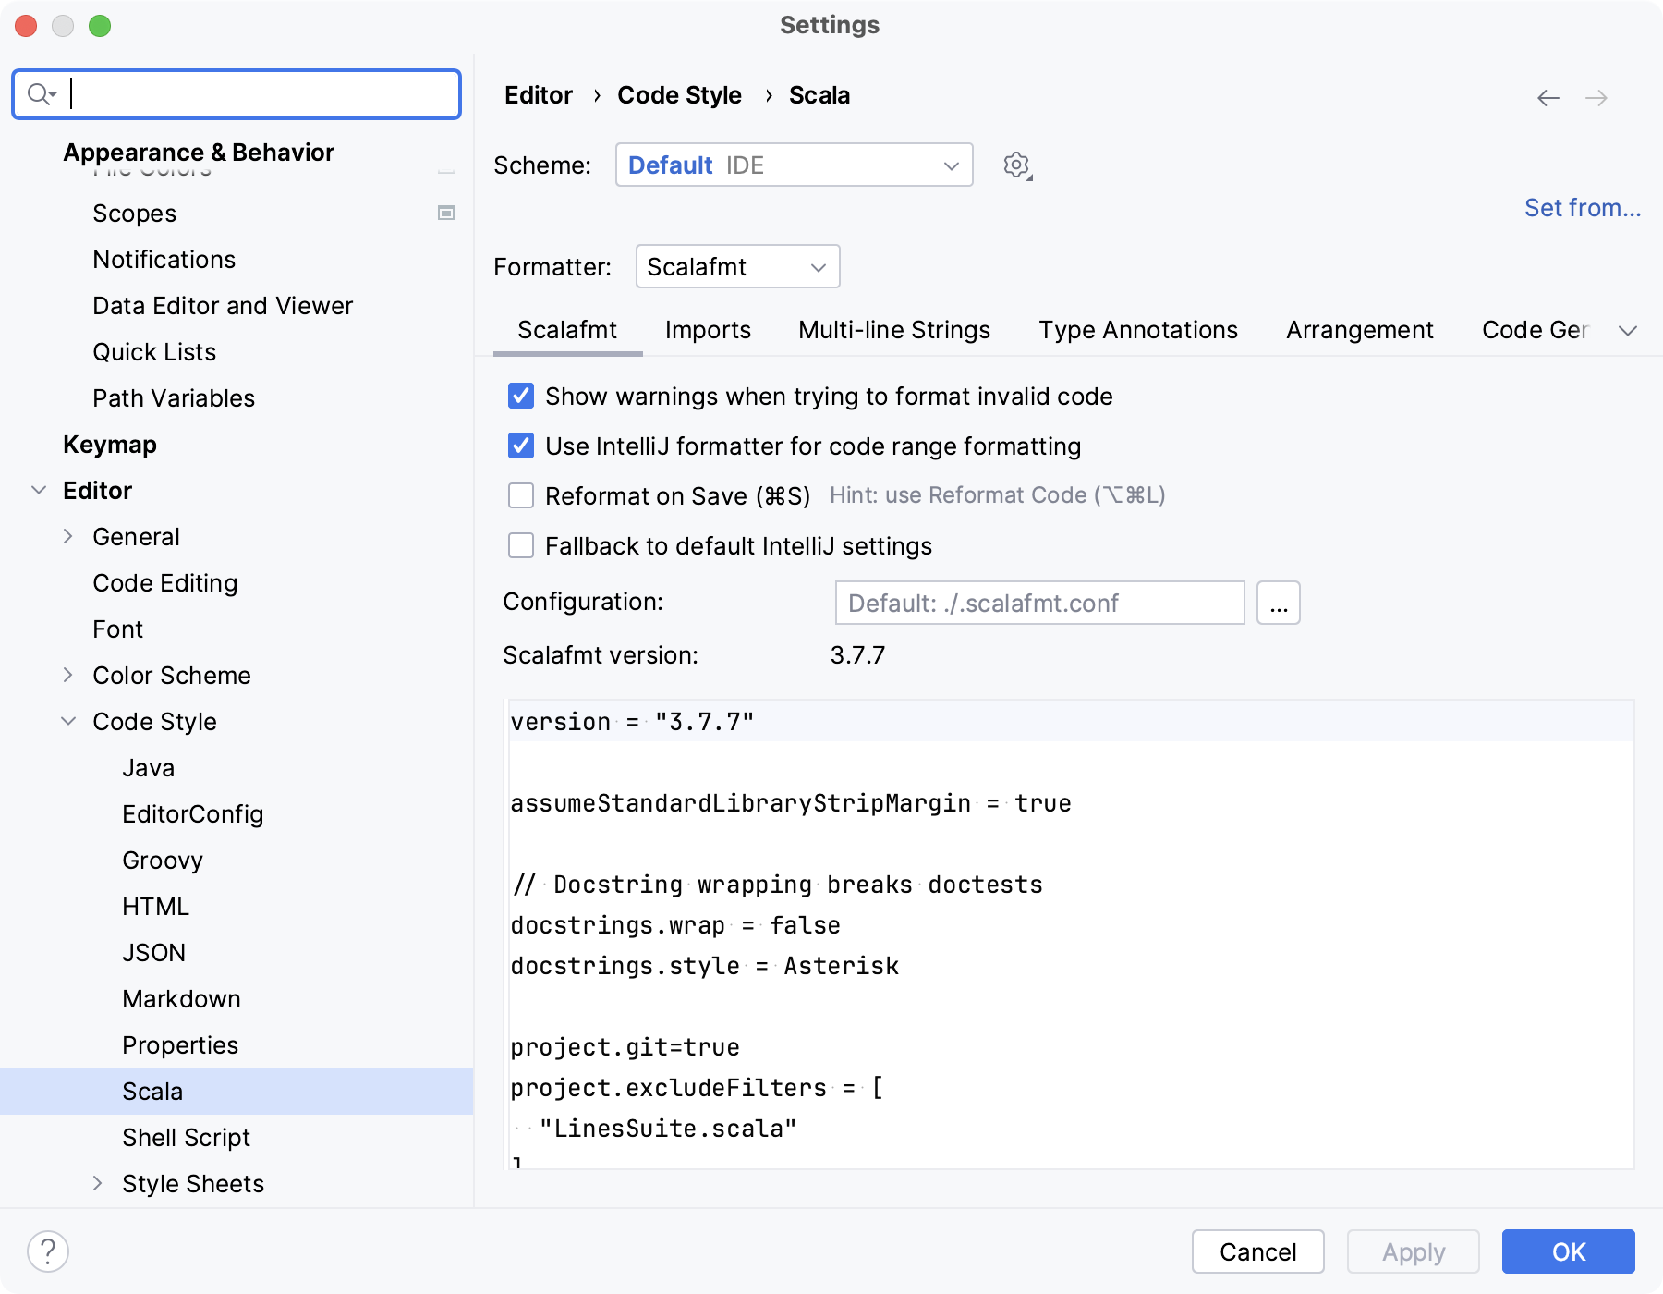
Task: Click the gear icon next to Scheme
Action: (1016, 166)
